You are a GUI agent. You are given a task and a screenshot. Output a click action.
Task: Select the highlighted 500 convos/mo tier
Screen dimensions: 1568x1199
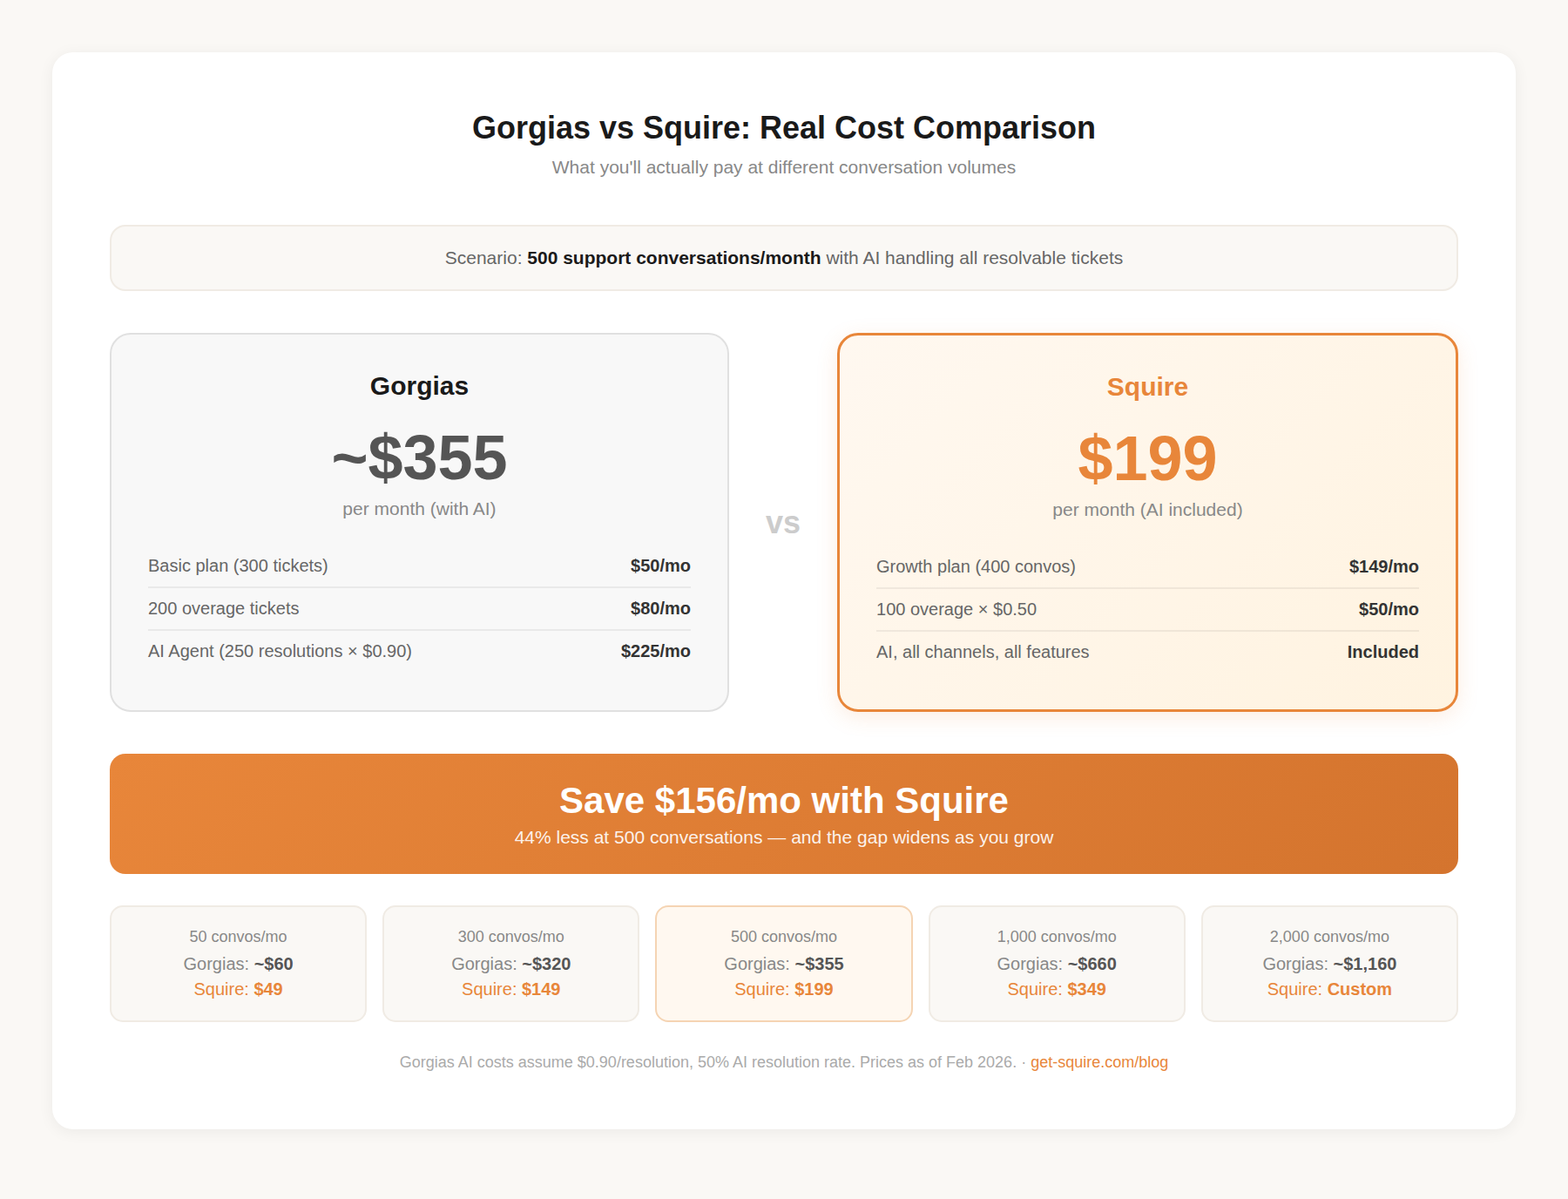(783, 963)
